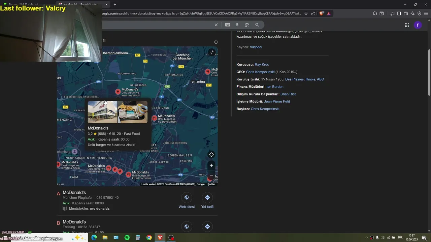The image size is (431, 242).
Task: Open CEO Chris Kempczinski link
Action: [x=260, y=72]
